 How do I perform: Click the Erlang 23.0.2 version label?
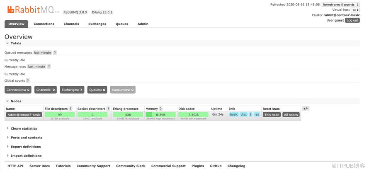[x=102, y=12]
